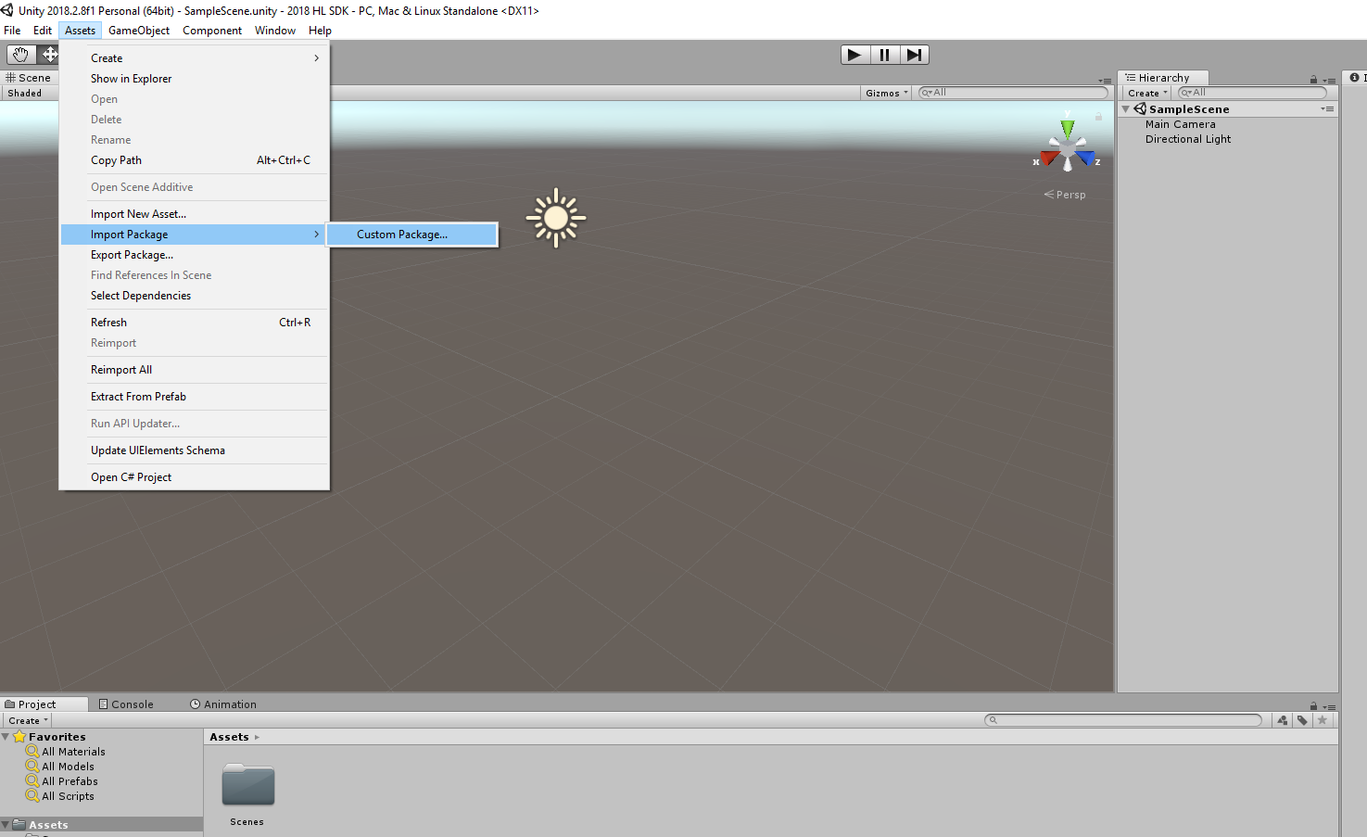The image size is (1367, 837).
Task: Select the All Materials saved search
Action: point(73,752)
